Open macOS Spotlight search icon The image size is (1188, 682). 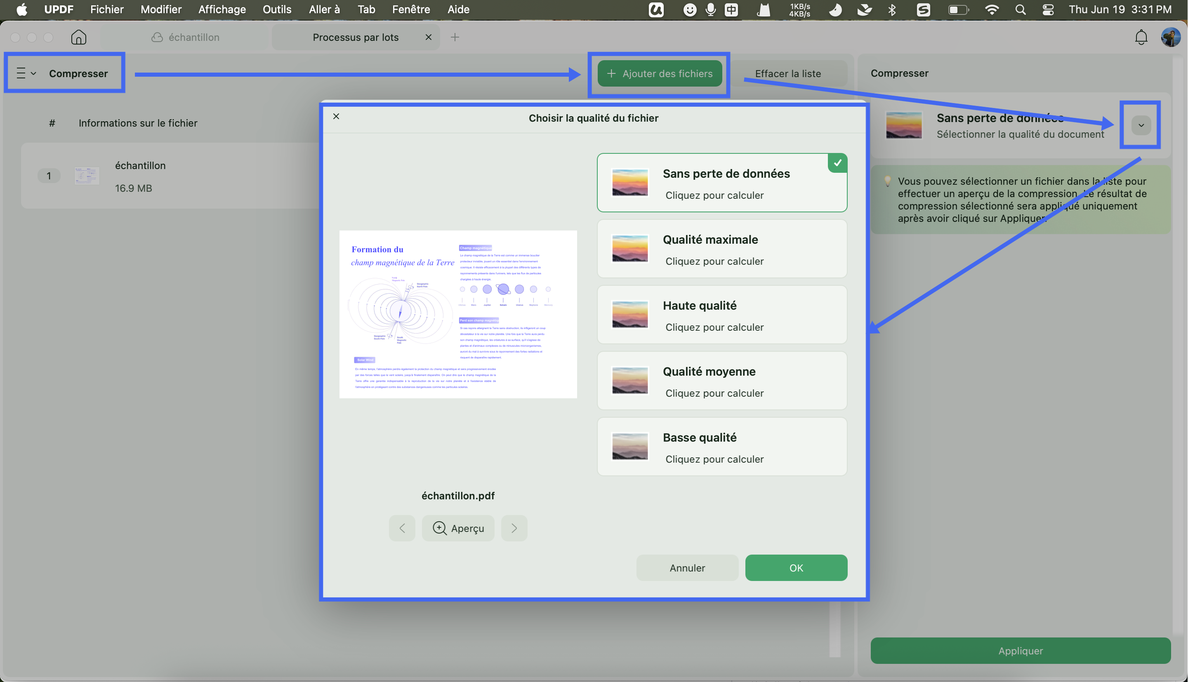(1020, 9)
